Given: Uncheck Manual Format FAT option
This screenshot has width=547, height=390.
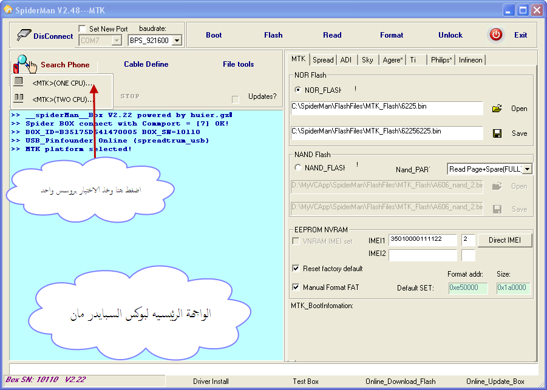Looking at the screenshot, I should (296, 287).
